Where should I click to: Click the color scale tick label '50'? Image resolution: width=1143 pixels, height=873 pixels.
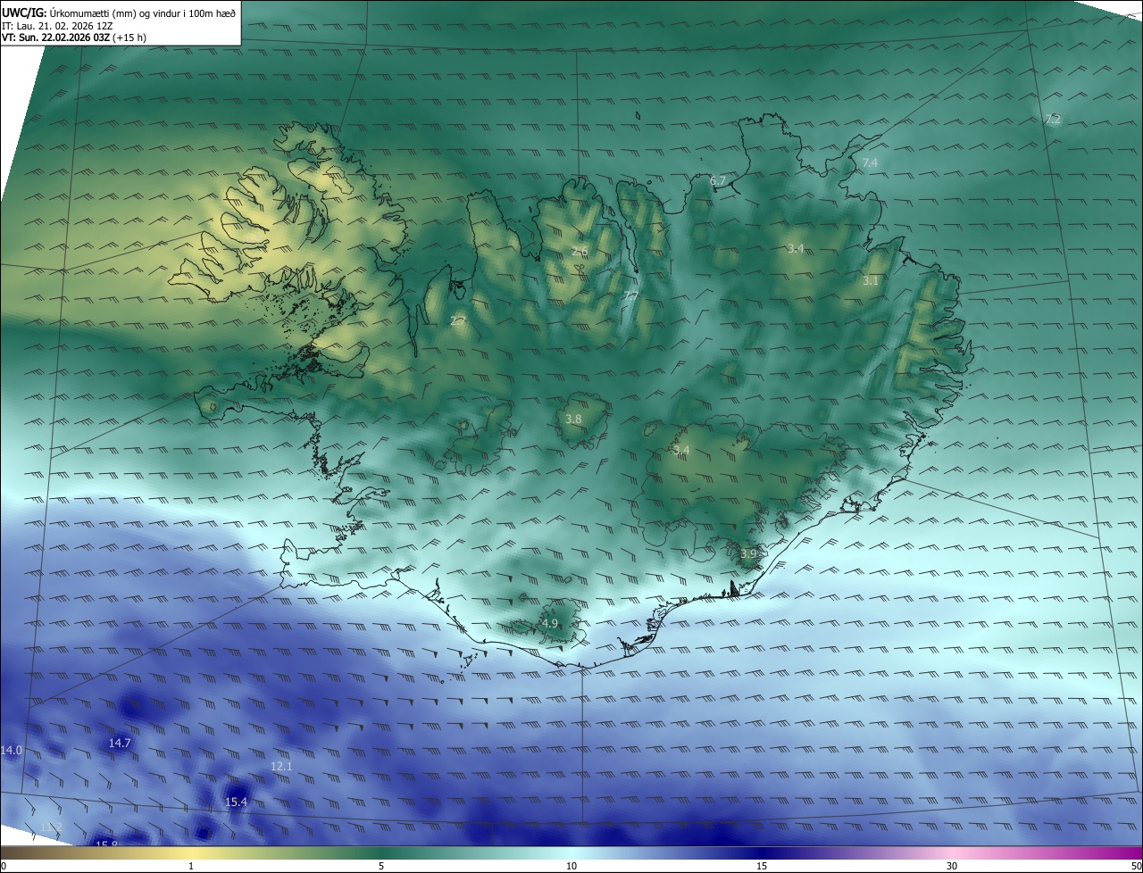pyautogui.click(x=1136, y=866)
